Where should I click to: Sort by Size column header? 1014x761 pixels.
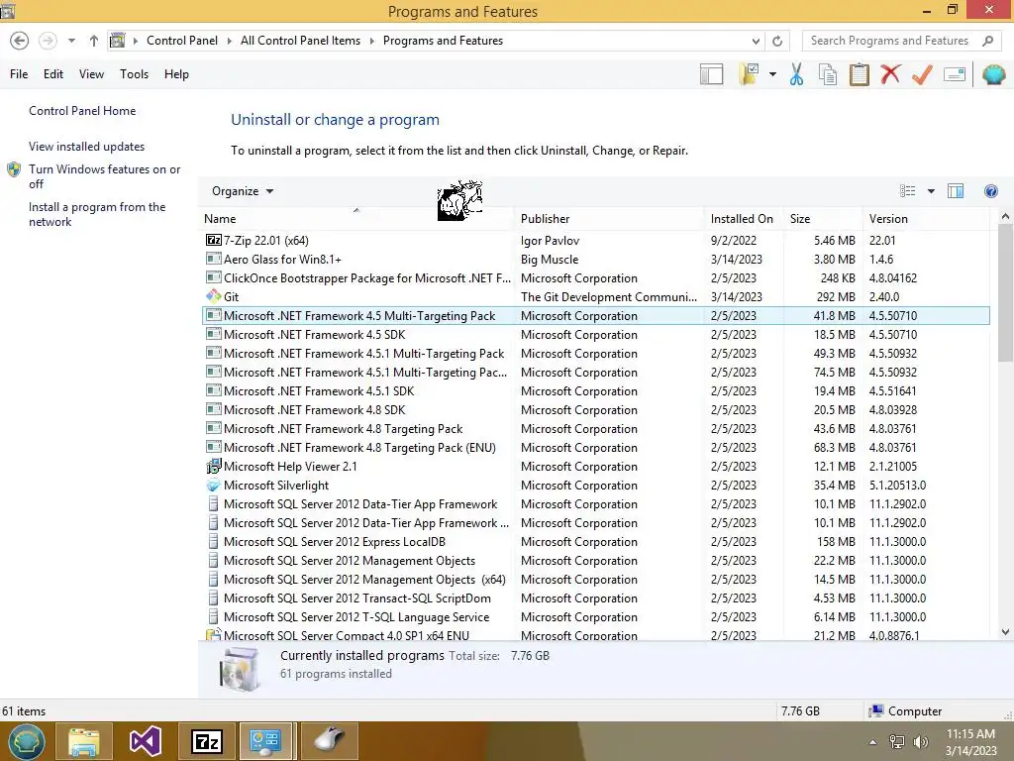click(823, 219)
